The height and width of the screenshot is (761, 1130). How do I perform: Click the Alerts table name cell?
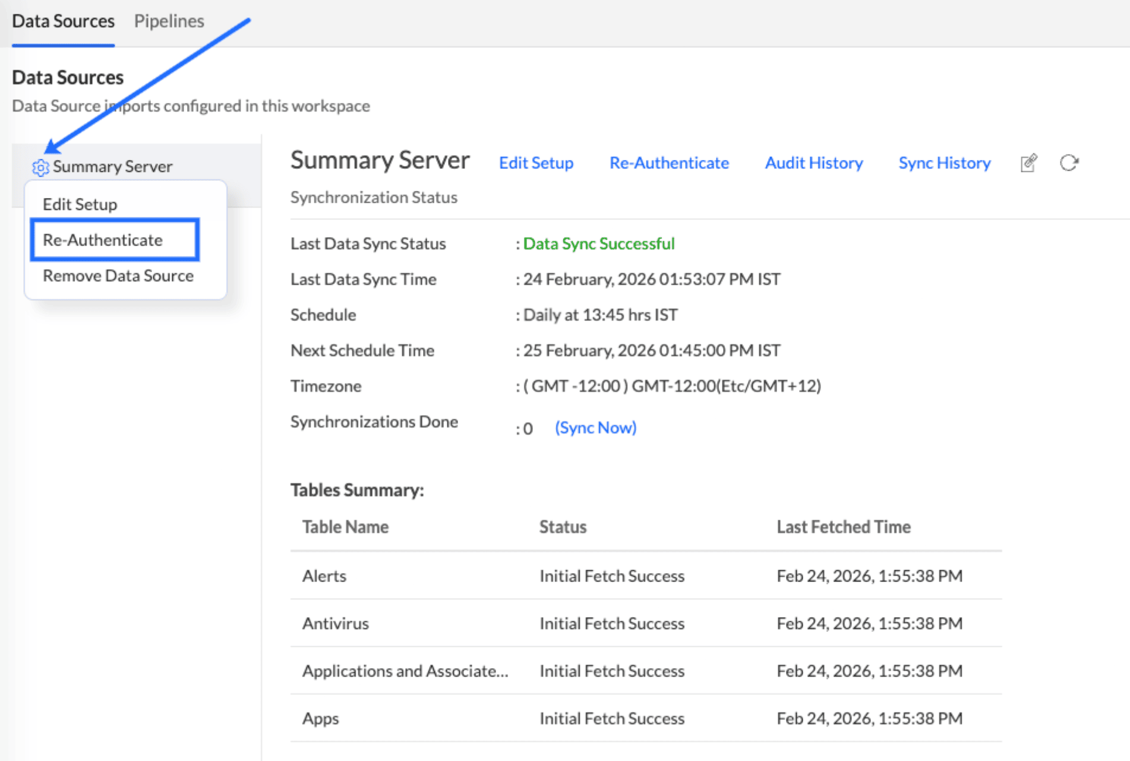coord(324,576)
